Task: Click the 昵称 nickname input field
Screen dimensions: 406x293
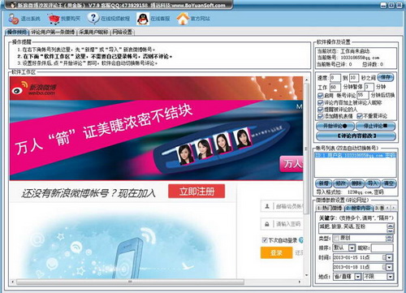Action: click(x=382, y=248)
